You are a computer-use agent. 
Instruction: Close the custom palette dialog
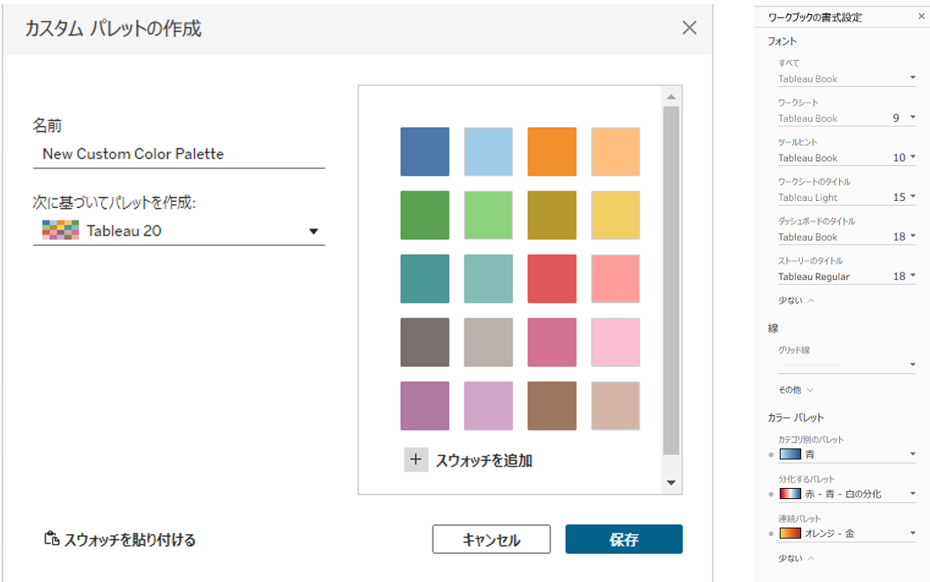pos(689,29)
